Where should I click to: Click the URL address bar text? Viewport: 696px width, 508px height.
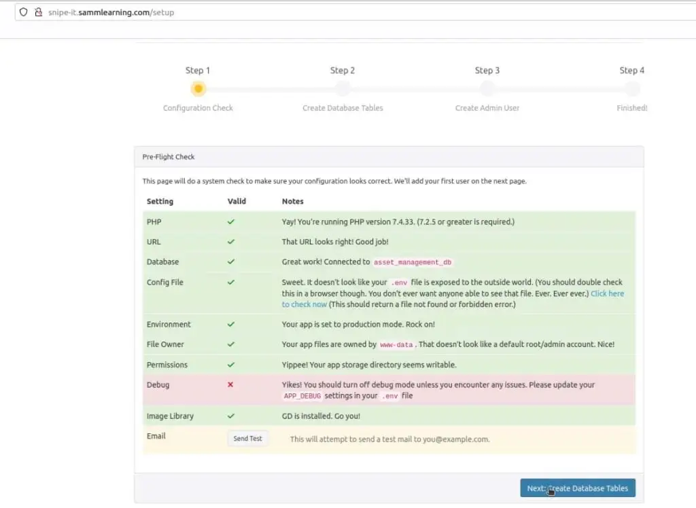[x=111, y=12]
